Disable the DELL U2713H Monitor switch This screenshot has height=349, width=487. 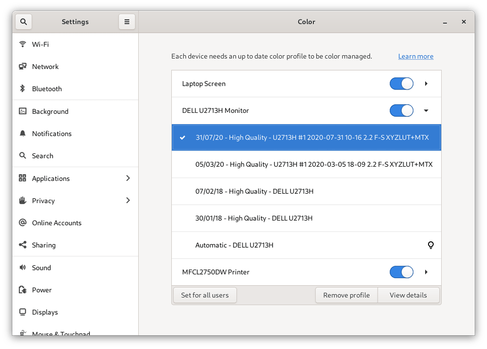pos(401,110)
